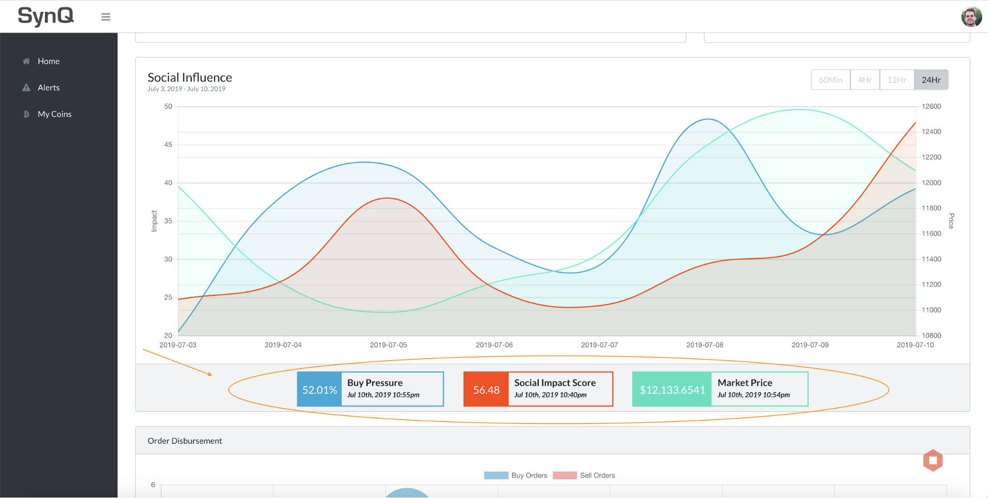Open Alerts in the sidebar
Image resolution: width=988 pixels, height=498 pixels.
pyautogui.click(x=48, y=87)
